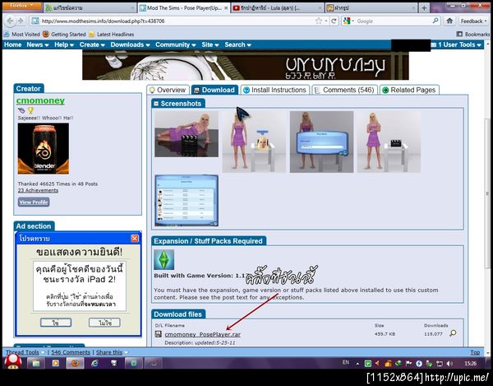Screen dimensions: 493x386
Task: Open the Search dropdown menu
Action: [237, 44]
